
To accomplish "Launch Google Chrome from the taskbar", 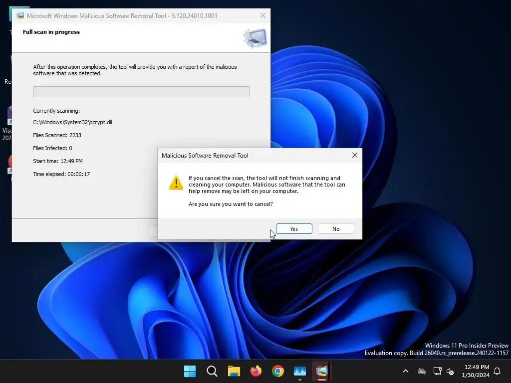I will pyautogui.click(x=277, y=371).
